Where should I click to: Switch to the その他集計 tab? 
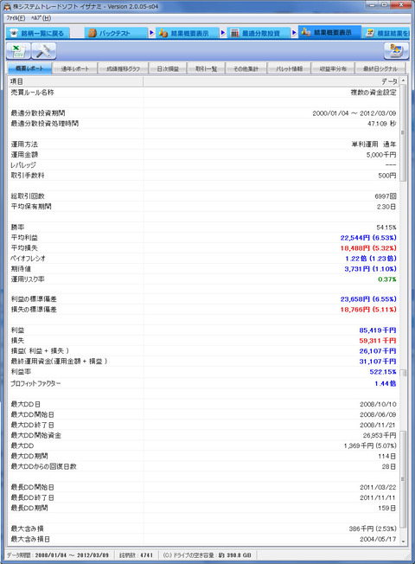246,68
